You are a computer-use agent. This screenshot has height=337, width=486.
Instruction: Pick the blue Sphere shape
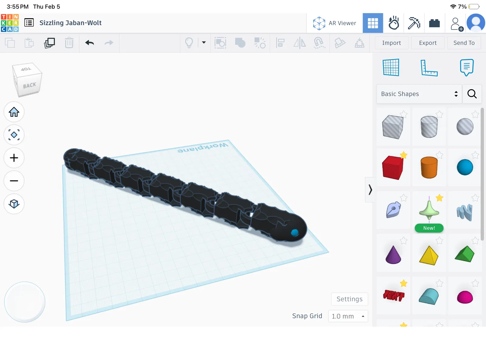pos(465,167)
